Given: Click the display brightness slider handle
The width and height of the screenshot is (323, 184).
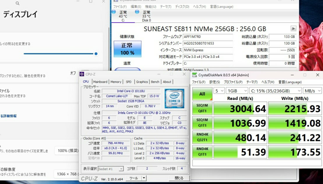Looking at the screenshot, I should pyautogui.click(x=96, y=53).
